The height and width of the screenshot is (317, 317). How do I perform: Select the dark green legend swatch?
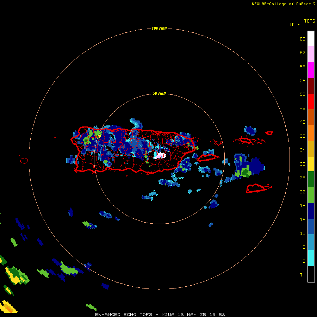tap(311, 179)
